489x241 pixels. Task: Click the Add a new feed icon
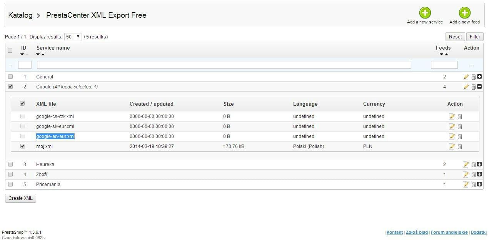click(x=464, y=13)
